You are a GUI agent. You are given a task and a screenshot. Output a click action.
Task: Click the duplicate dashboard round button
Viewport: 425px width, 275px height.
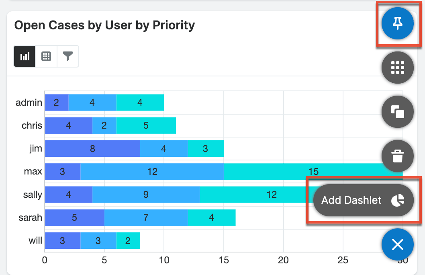click(397, 112)
